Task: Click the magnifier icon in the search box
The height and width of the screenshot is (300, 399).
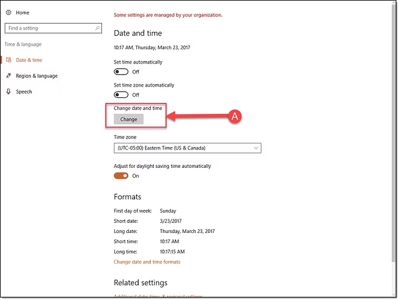Action: click(x=97, y=28)
